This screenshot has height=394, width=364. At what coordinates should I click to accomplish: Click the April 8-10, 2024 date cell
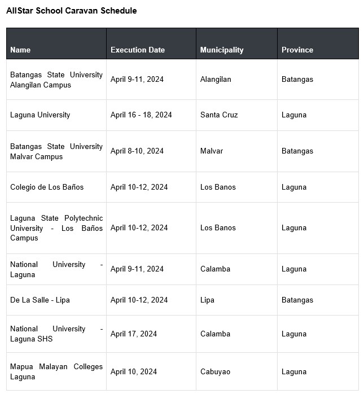click(x=137, y=151)
